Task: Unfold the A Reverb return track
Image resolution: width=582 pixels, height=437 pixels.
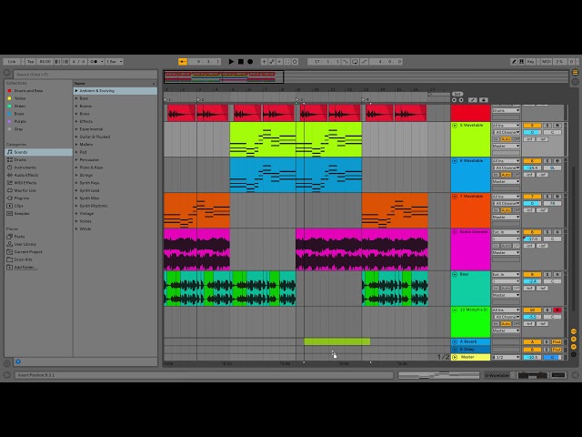Action: [x=455, y=342]
